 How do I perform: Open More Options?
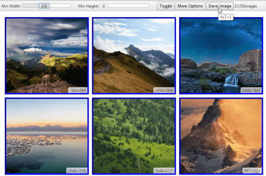(190, 6)
